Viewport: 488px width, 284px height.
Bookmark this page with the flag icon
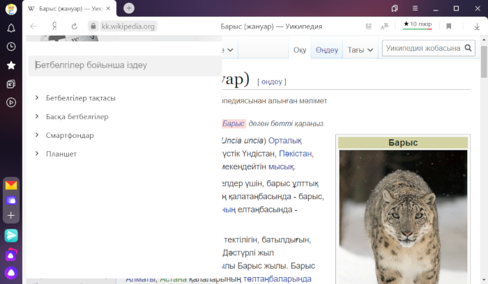coord(448,26)
